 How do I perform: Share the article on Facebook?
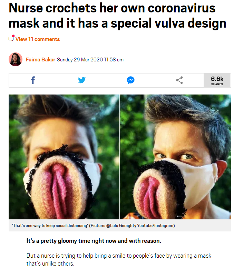(x=33, y=80)
